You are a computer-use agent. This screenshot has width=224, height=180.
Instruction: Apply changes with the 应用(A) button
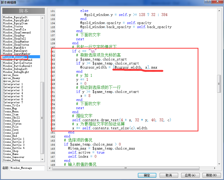pyautogui.click(x=190, y=175)
